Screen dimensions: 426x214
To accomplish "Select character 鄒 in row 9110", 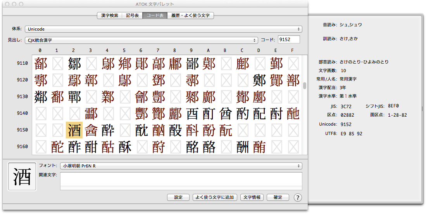I will pyautogui.click(x=74, y=64).
